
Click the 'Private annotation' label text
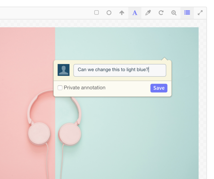(85, 88)
